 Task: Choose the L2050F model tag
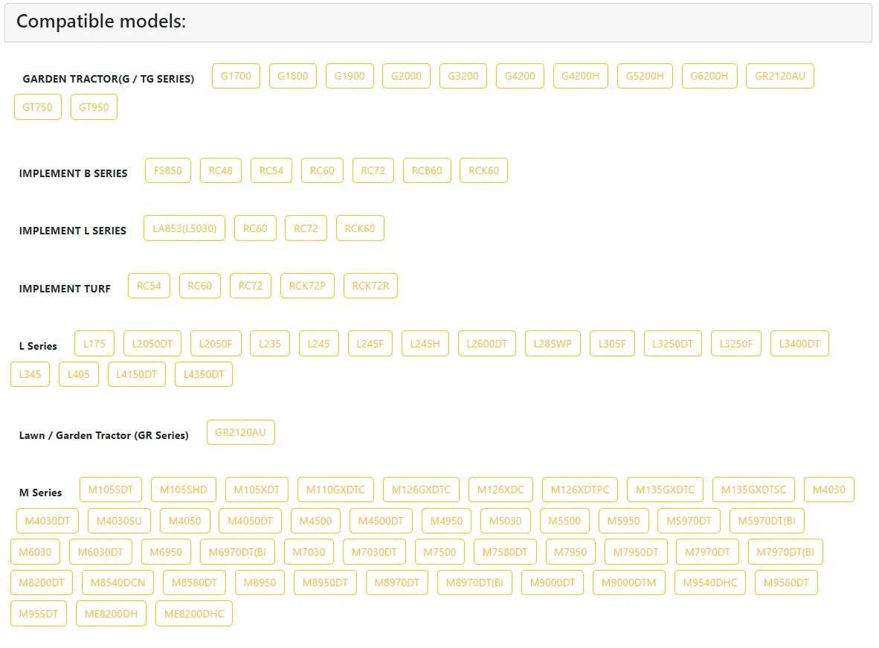(216, 344)
